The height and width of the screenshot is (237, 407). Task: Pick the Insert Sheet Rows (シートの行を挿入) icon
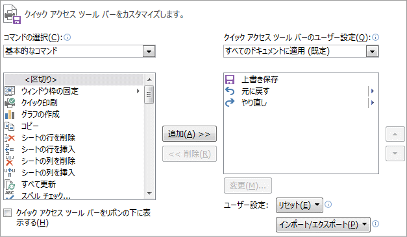coord(10,150)
